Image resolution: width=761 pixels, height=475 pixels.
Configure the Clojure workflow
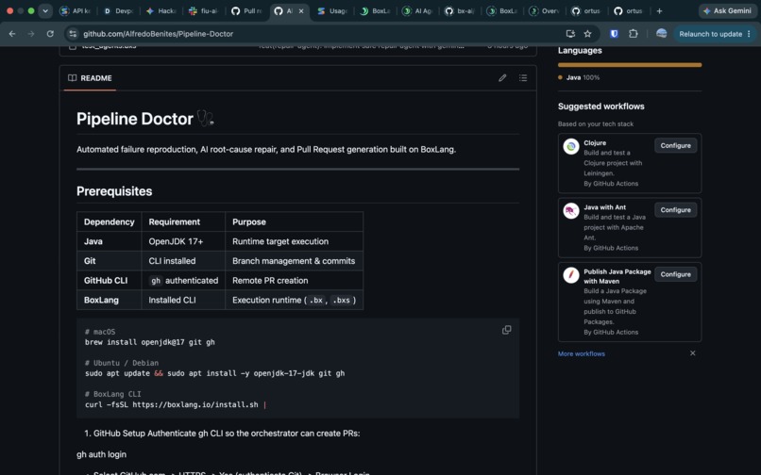pyautogui.click(x=675, y=145)
